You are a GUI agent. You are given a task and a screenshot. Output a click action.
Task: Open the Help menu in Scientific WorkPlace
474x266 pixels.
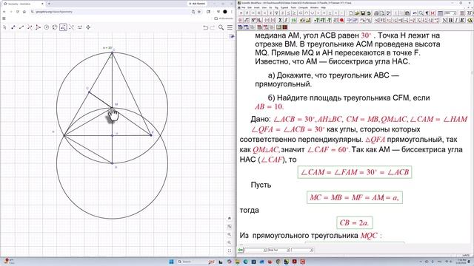click(323, 7)
